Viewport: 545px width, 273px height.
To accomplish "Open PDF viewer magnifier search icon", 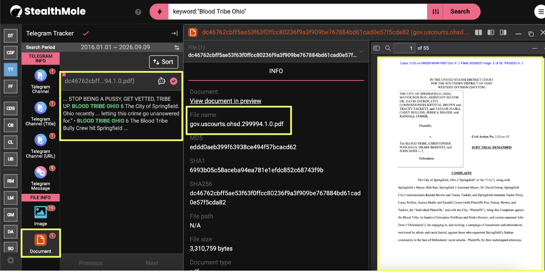I will click(388, 48).
